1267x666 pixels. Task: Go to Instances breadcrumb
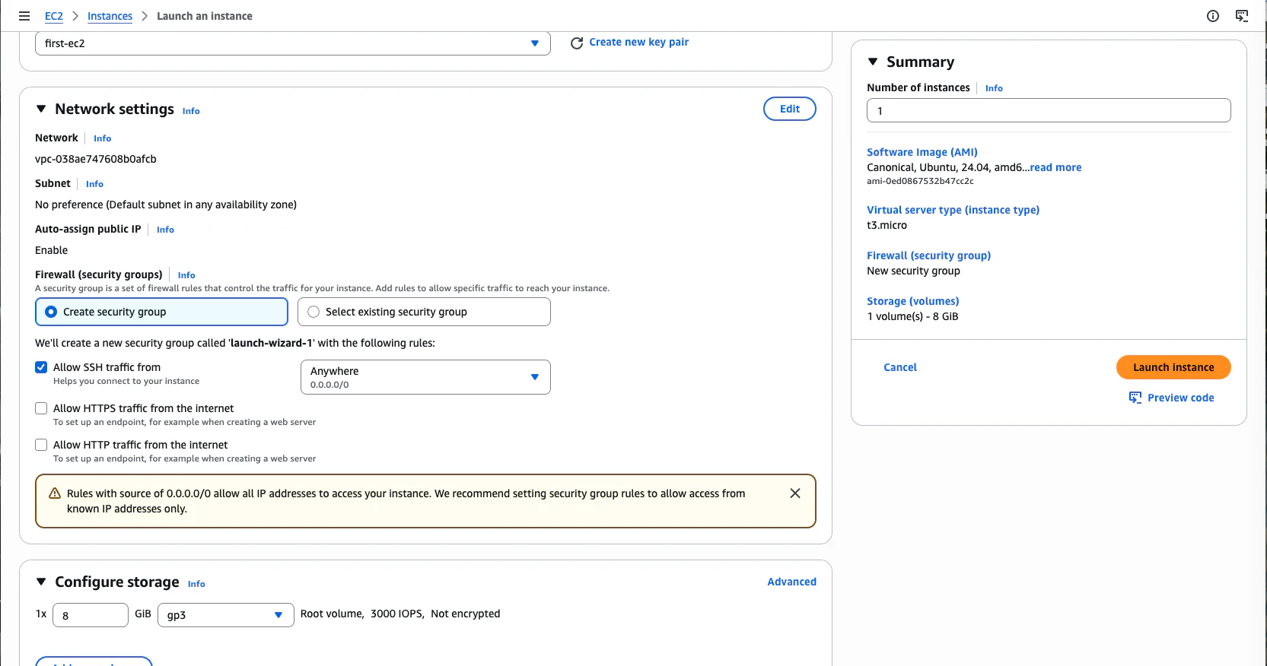110,16
